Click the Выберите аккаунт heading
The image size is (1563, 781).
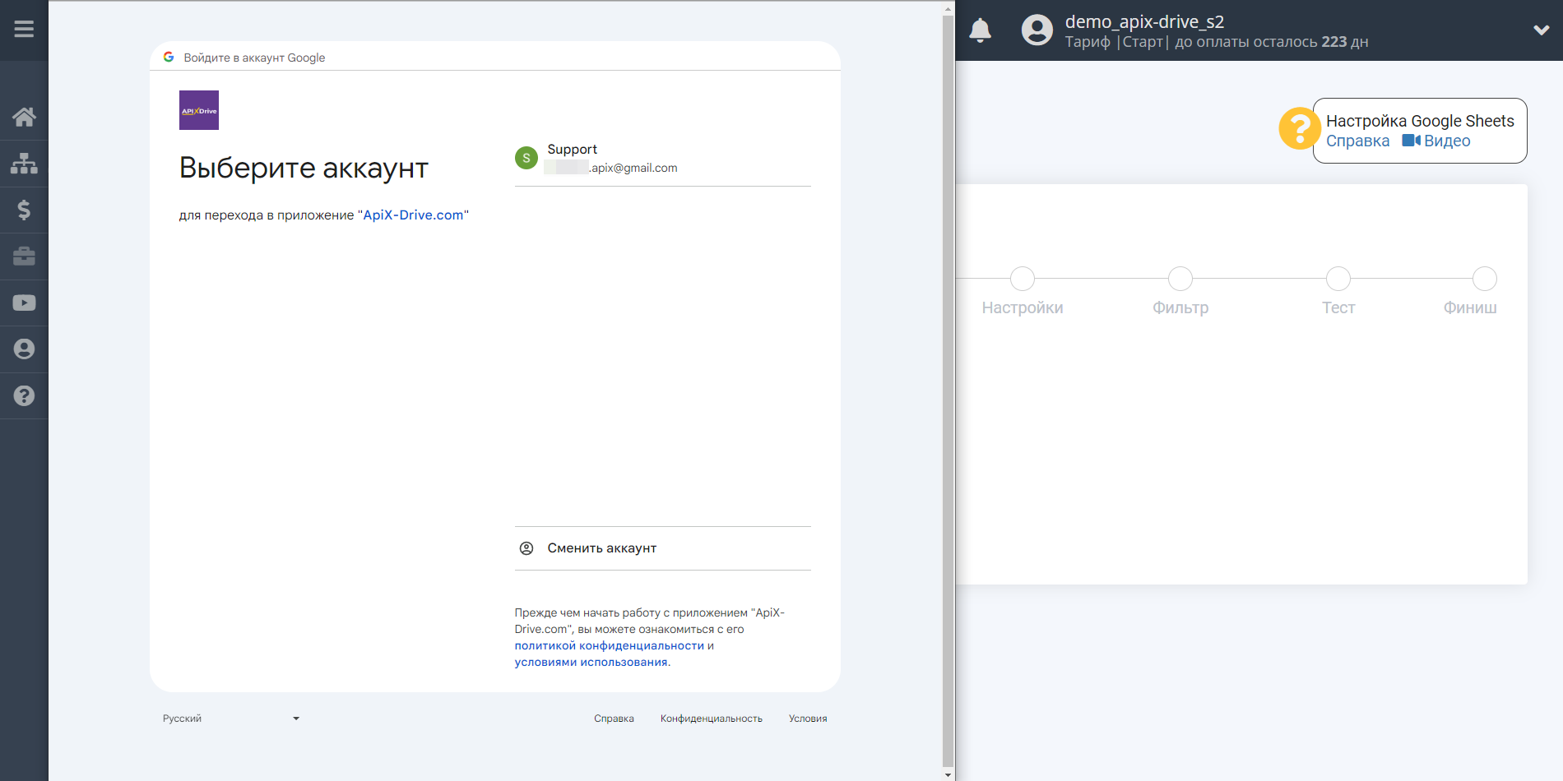pos(304,168)
